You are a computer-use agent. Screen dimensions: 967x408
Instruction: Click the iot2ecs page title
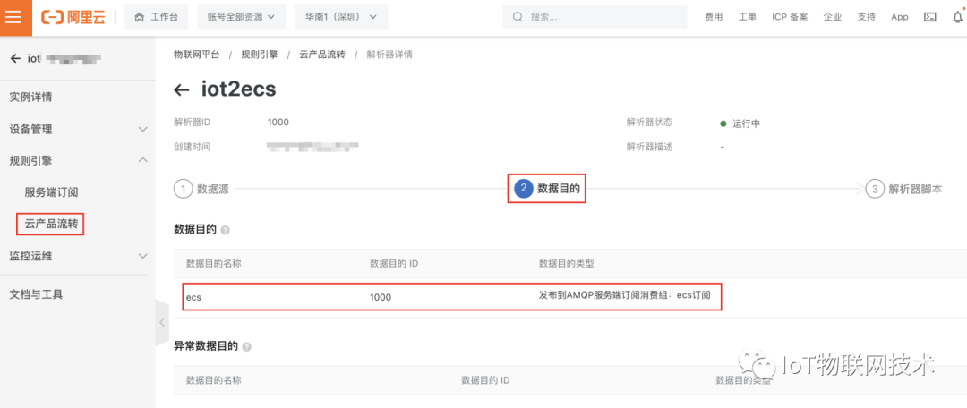(239, 90)
